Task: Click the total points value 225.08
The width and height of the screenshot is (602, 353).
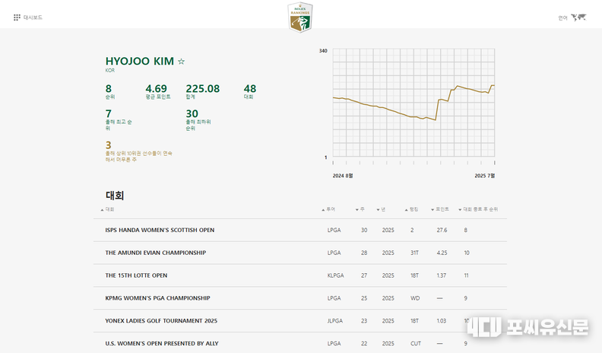Action: point(203,89)
